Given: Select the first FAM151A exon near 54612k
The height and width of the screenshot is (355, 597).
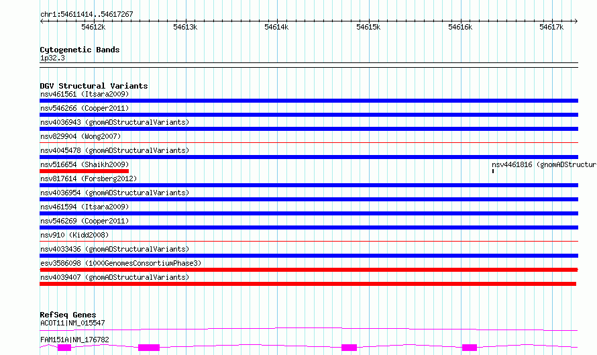Looking at the screenshot, I should pyautogui.click(x=64, y=348).
